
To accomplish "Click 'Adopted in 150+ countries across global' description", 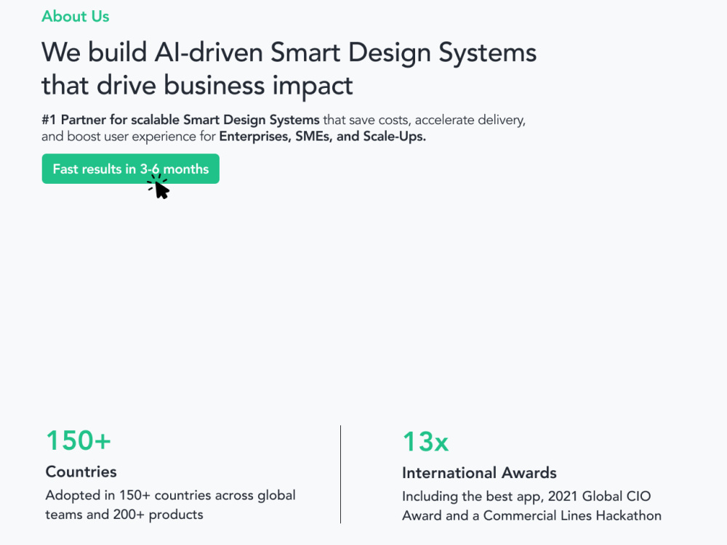I will tap(170, 496).
